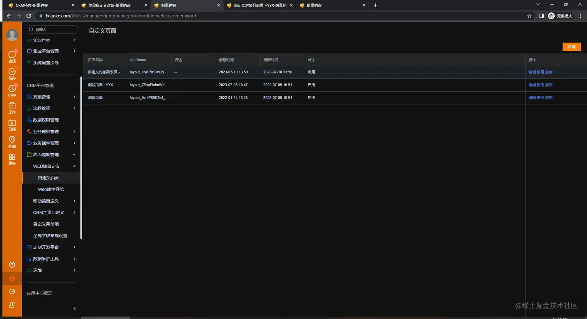Open the 工作 briefcase icon

pyautogui.click(x=12, y=108)
